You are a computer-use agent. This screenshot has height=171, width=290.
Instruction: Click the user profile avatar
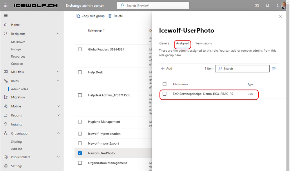point(283,5)
